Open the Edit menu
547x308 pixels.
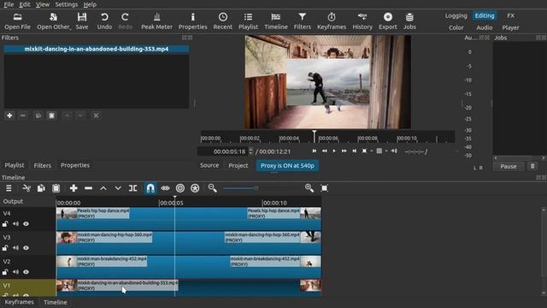pyautogui.click(x=25, y=4)
